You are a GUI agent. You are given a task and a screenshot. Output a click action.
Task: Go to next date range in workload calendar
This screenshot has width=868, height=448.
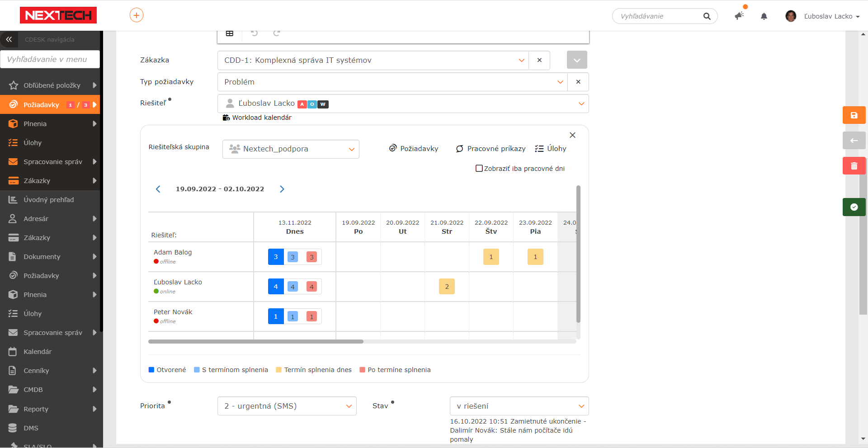tap(282, 189)
